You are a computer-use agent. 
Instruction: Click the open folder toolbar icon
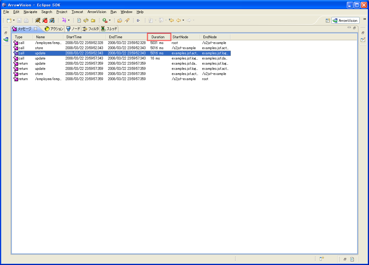pos(120,20)
